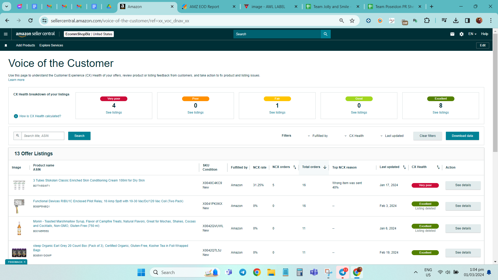
Task: Open the Windows Start menu
Action: pos(141,272)
